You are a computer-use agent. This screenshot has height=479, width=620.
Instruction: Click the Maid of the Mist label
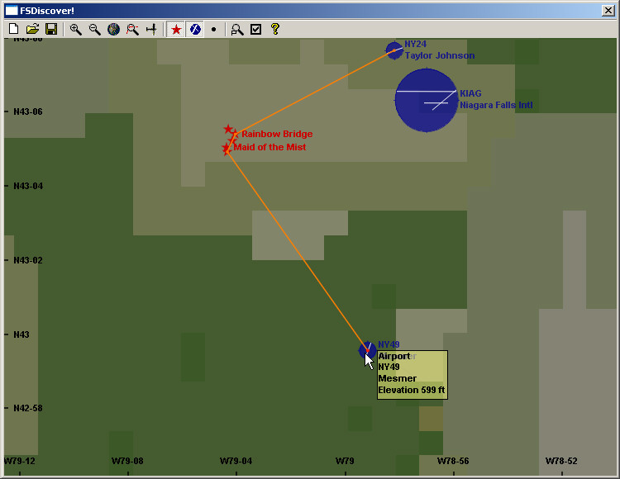(x=269, y=147)
